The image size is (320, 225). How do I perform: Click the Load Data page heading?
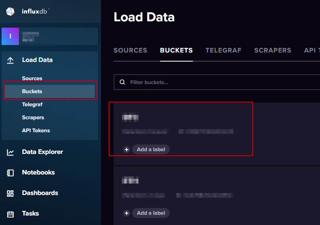pos(144,17)
